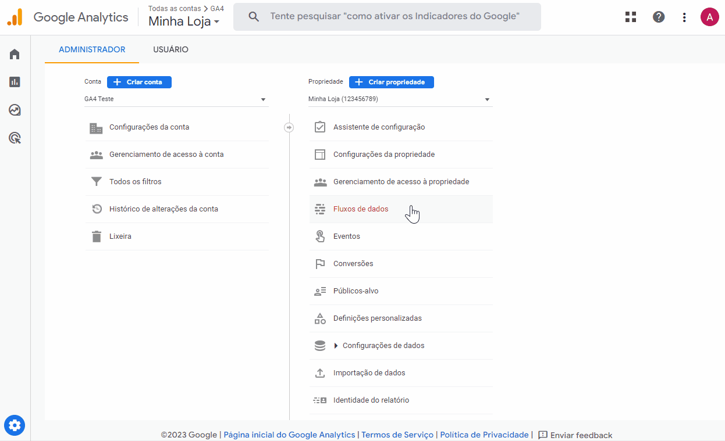
Task: Open Assistente de configuração
Action: [x=401, y=127]
